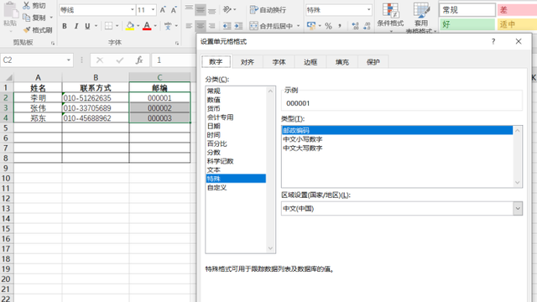Expand the underline style dropdown arrow
Screen dimensions: 537x302
tap(96, 26)
